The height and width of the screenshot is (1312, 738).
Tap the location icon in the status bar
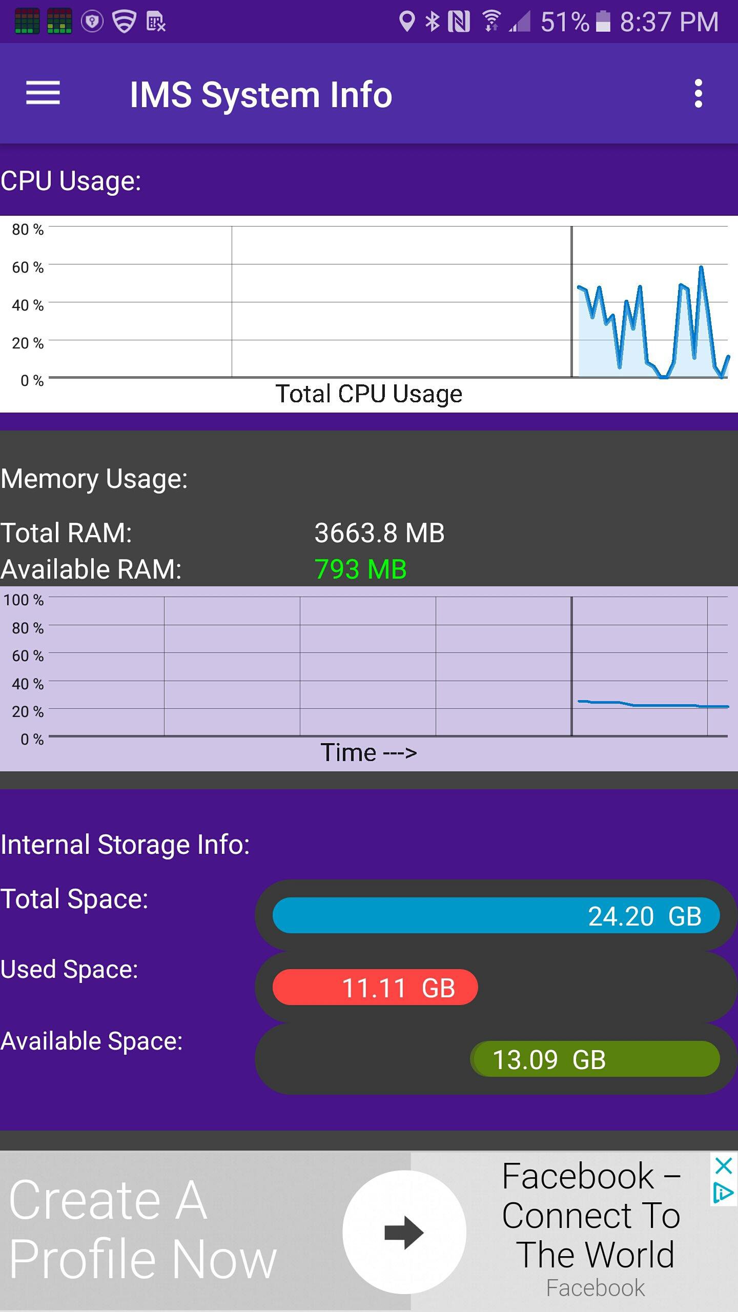coord(407,22)
